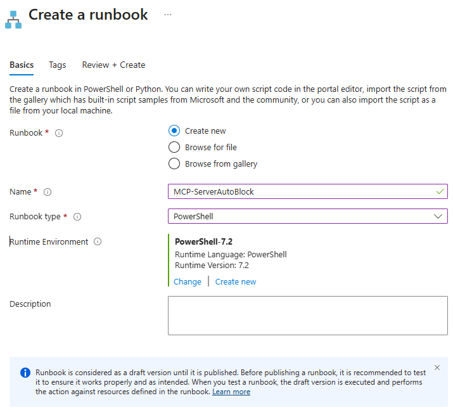Click the Runbook type label
The height and width of the screenshot is (417, 453).
(x=35, y=217)
